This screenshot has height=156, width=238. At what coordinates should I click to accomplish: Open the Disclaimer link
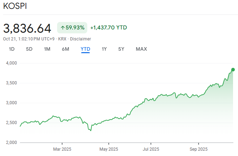click(80, 39)
